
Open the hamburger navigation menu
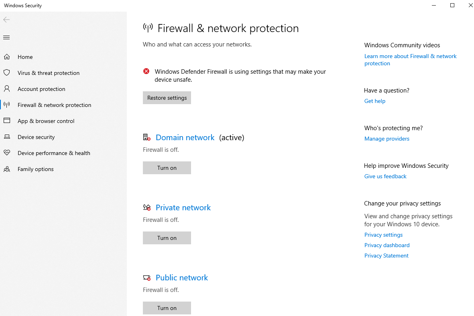[x=6, y=37]
